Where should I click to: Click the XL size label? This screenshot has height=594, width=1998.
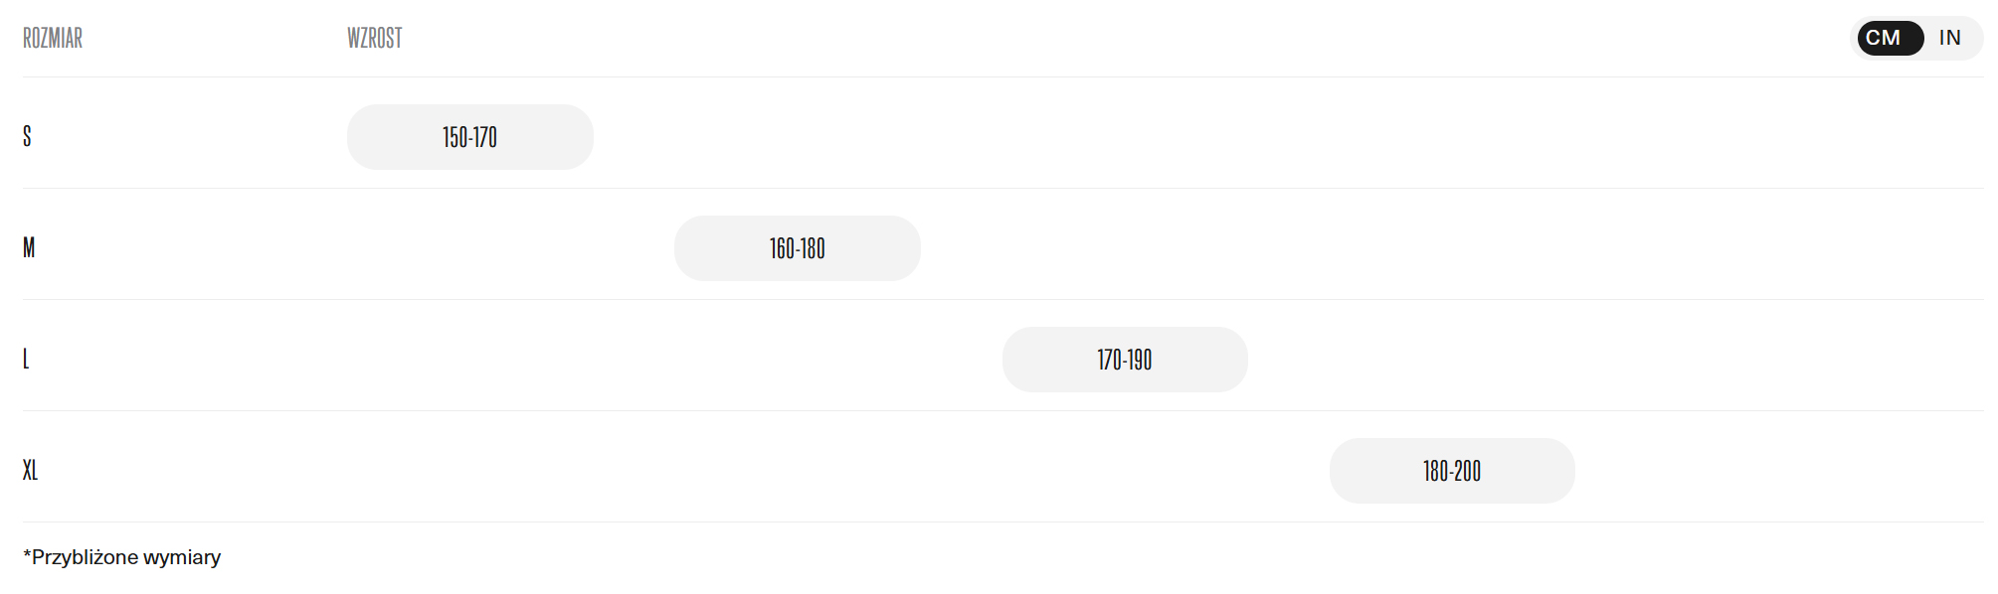pyautogui.click(x=30, y=470)
